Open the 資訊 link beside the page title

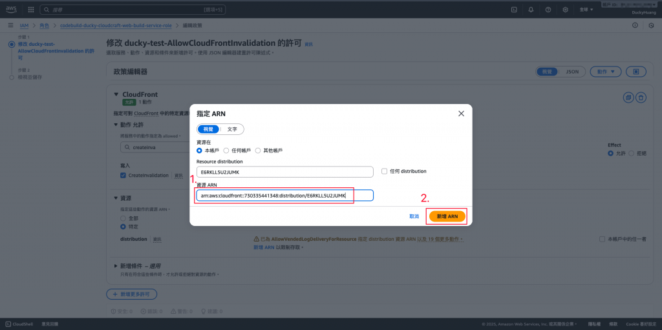click(308, 45)
